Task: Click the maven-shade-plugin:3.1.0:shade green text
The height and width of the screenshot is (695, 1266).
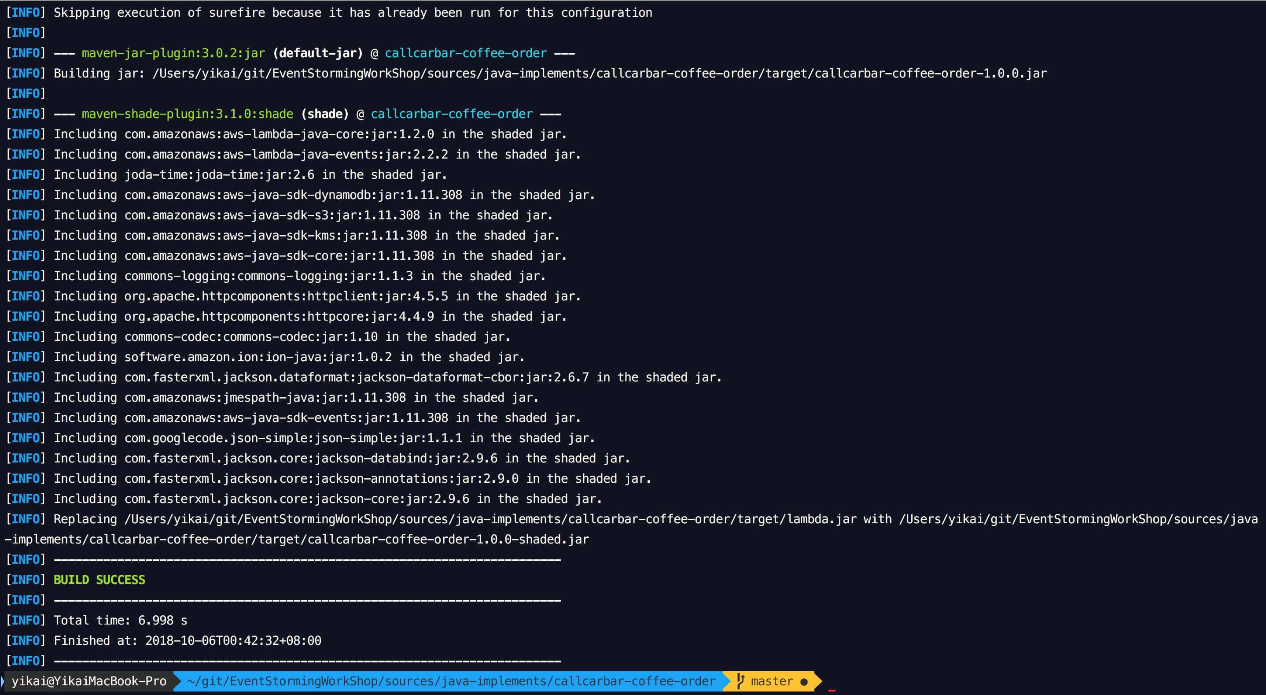Action: click(x=187, y=114)
